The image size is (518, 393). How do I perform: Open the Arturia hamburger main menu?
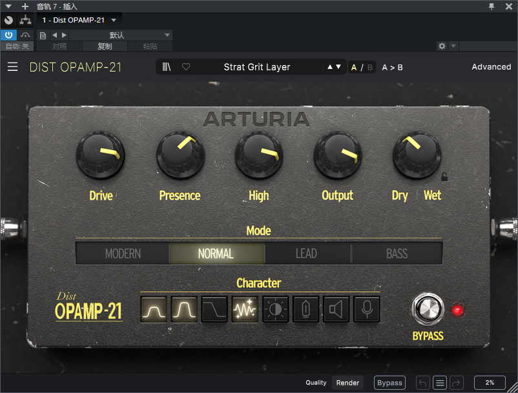point(12,67)
